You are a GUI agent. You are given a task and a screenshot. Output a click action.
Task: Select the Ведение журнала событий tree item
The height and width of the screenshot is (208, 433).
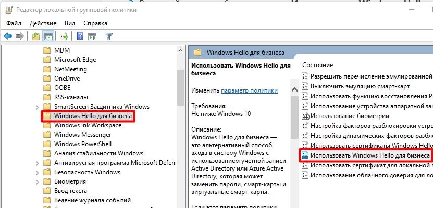point(92,200)
